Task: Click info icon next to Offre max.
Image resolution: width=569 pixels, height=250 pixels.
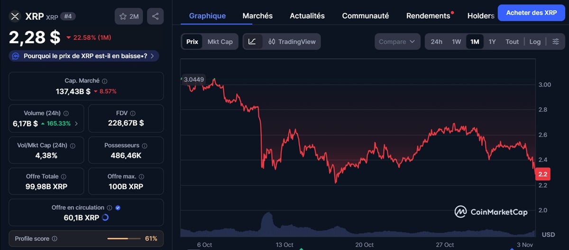Action: pyautogui.click(x=142, y=177)
